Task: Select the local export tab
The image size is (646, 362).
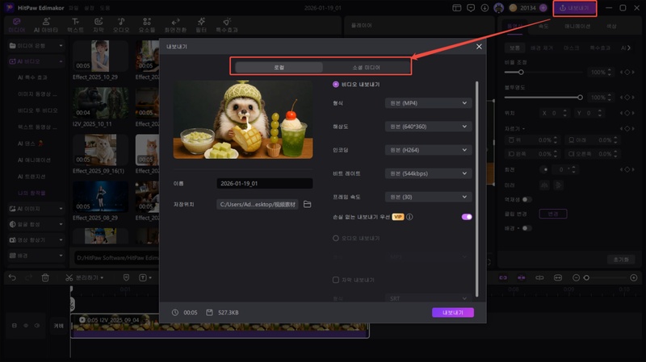Action: point(279,68)
